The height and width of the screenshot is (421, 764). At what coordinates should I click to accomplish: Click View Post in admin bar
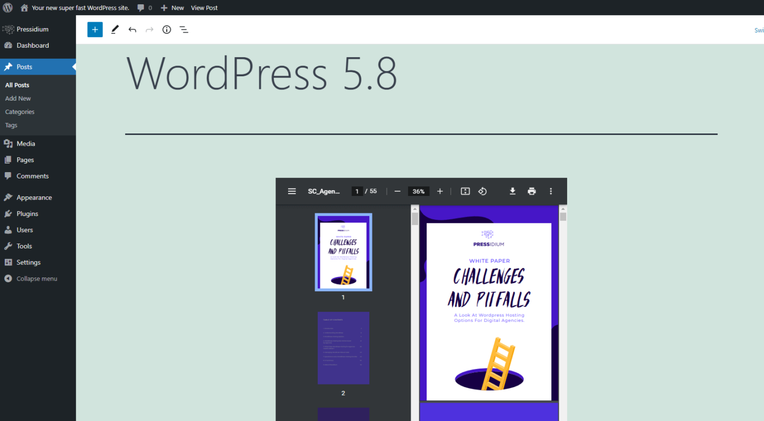pos(204,7)
